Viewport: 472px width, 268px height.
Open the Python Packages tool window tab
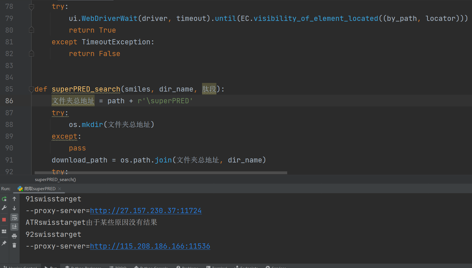click(x=83, y=267)
